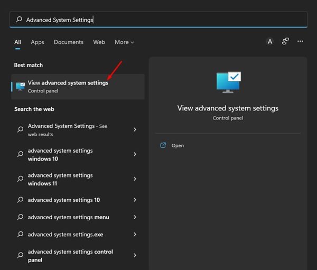
Task: Open the search feedback/connected accounts icon
Action: pyautogui.click(x=285, y=42)
